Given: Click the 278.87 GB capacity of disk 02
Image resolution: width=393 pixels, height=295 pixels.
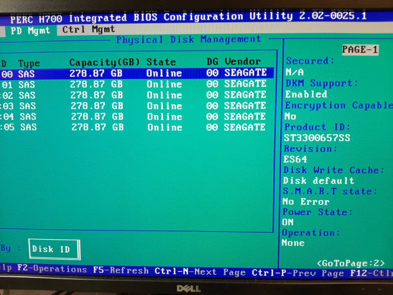Looking at the screenshot, I should [x=97, y=95].
